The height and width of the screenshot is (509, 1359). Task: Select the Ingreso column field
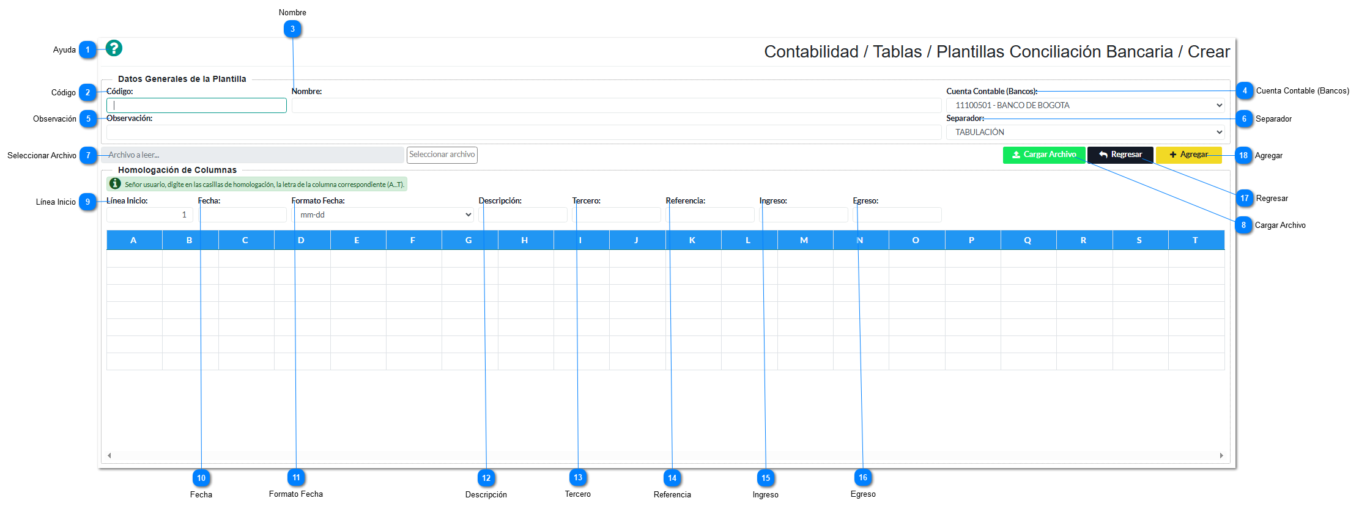[804, 215]
